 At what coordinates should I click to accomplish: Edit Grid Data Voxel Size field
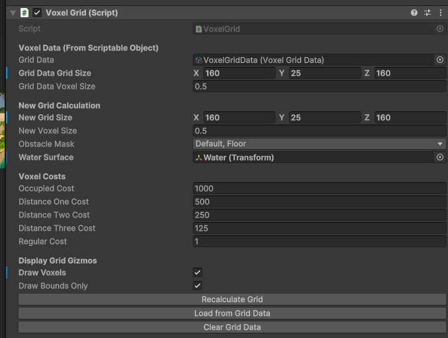pos(319,86)
